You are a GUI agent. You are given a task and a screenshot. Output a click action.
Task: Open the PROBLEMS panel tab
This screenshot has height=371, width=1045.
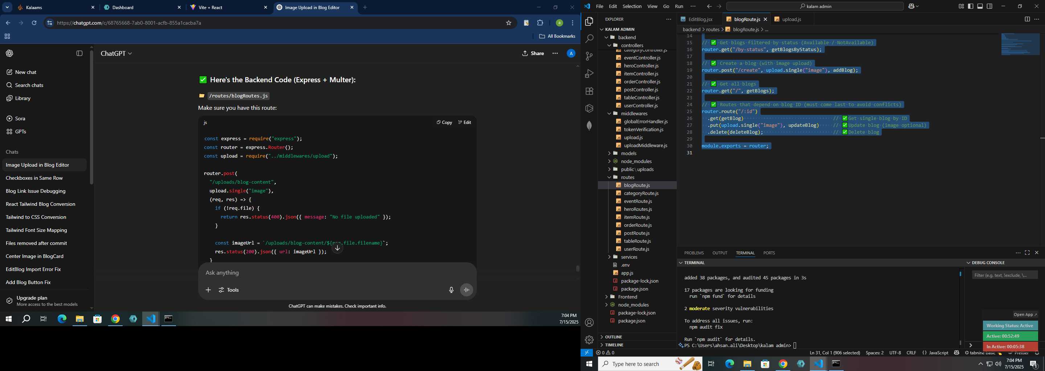(694, 253)
